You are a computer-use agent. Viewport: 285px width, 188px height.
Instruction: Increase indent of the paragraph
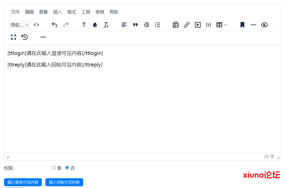pos(146,25)
